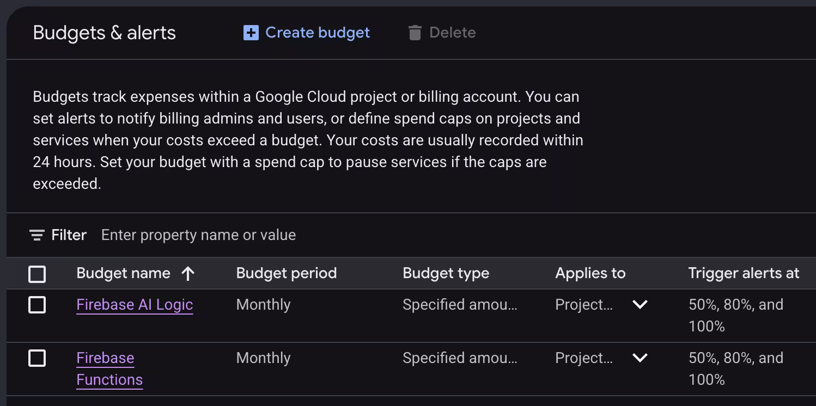Screen dimensions: 816x406
Task: Click Monthly in Firebase Functions row
Action: pyautogui.click(x=263, y=358)
